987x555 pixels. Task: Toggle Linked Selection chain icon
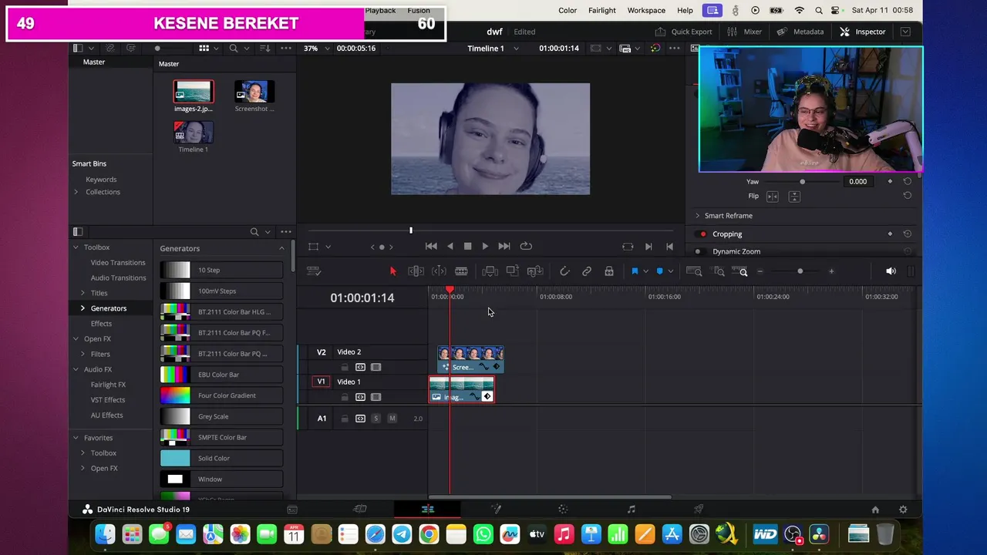587,271
